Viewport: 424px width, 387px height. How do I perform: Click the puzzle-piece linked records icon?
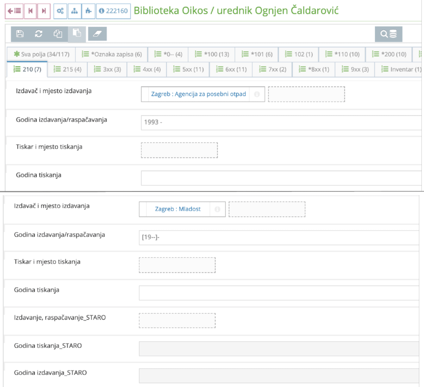(88, 10)
